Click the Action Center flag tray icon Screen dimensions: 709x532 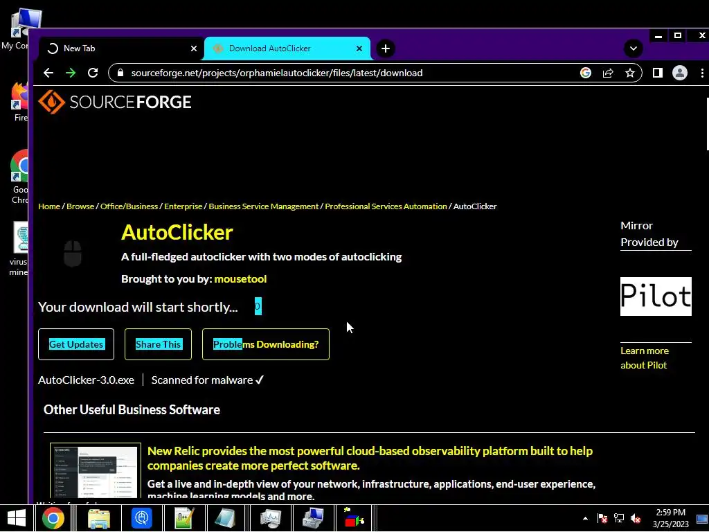[602, 518]
